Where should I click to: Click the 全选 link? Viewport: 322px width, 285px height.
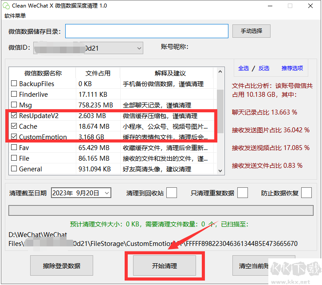243,68
